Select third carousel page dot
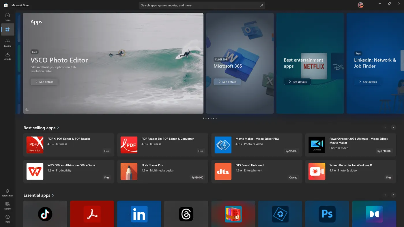Image resolution: width=404 pixels, height=227 pixels. click(208, 118)
